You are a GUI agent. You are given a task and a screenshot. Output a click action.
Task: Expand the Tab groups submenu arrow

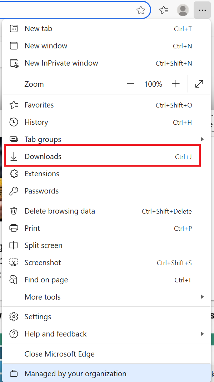coord(202,139)
